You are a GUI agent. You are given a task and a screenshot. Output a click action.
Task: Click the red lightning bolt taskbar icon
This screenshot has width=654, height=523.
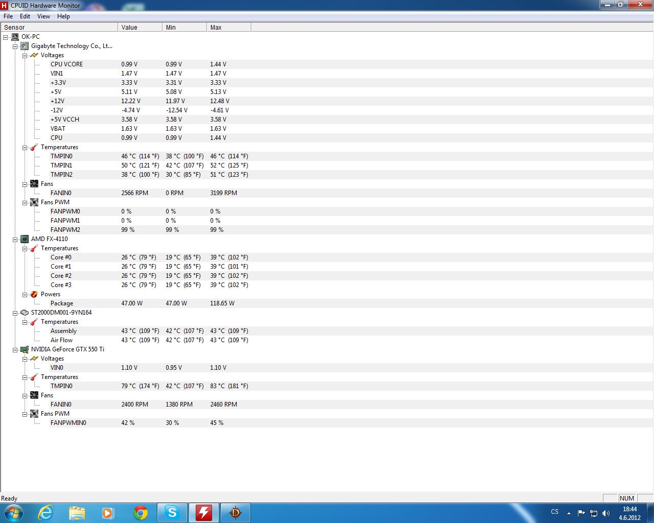tap(204, 513)
